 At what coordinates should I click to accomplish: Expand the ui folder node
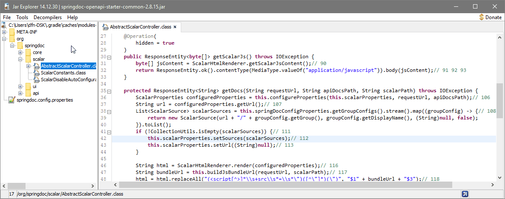pyautogui.click(x=20, y=86)
